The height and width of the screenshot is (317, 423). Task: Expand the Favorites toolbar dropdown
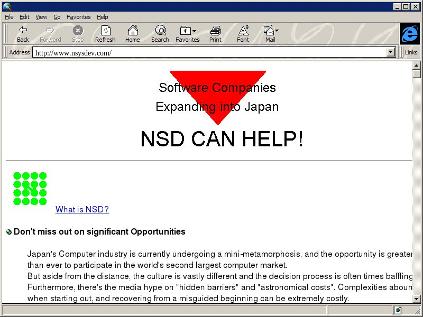(x=195, y=31)
